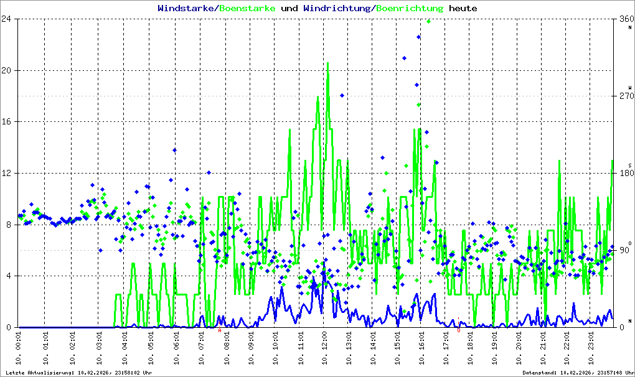
Task: Click the 'W' compass letter above 270
Action: pyautogui.click(x=630, y=88)
